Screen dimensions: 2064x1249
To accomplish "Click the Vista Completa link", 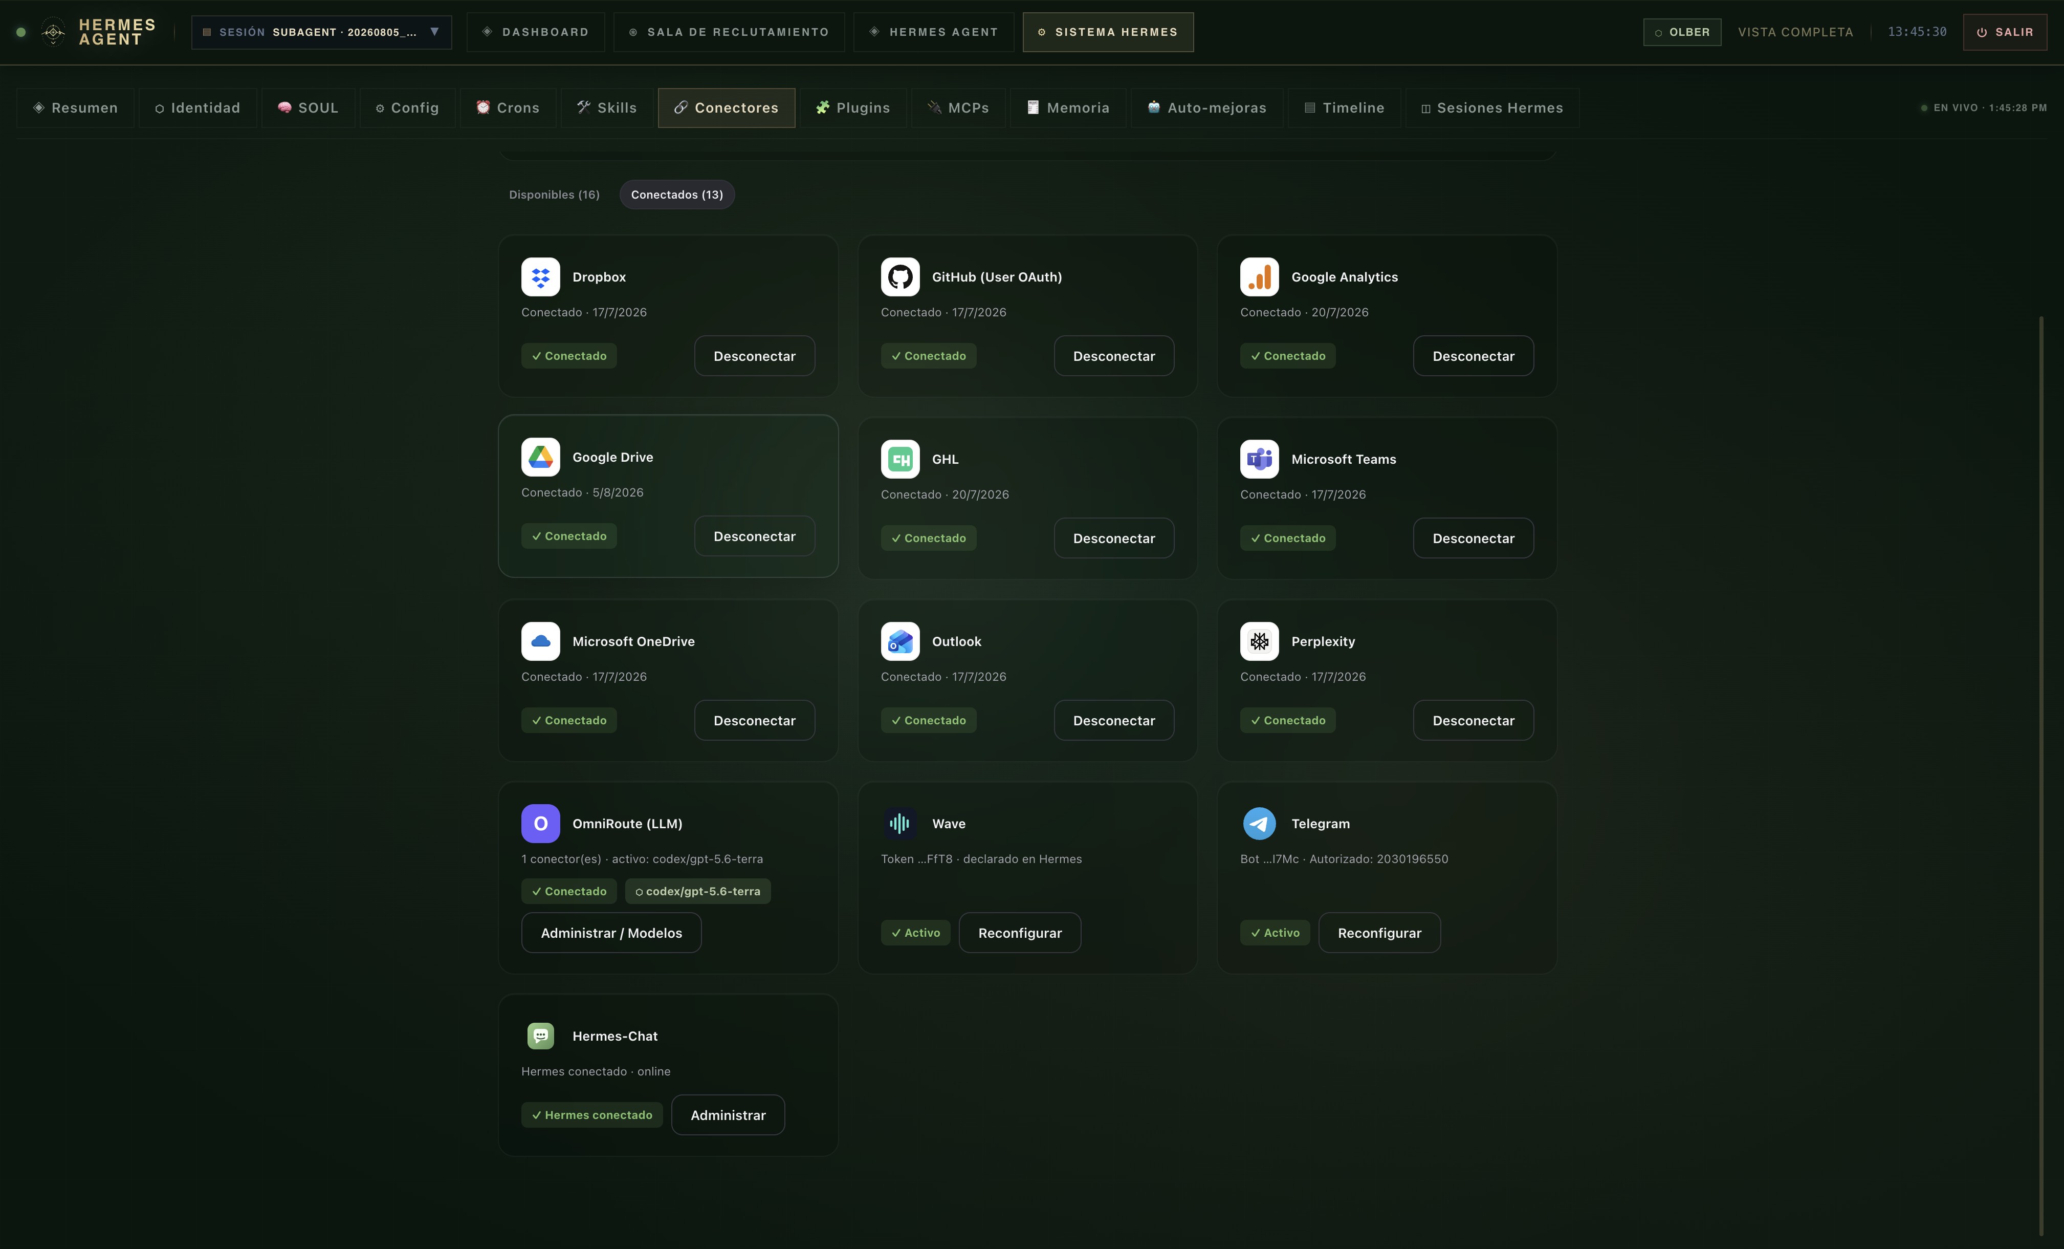I will (1795, 32).
